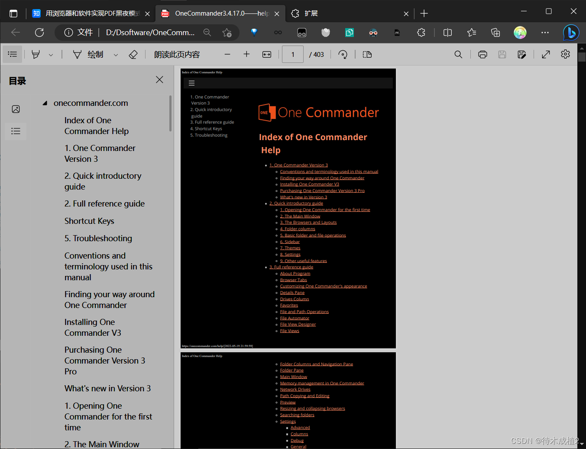Open '5. Troubleshooting' outline entry
586x449 pixels.
[x=98, y=238]
